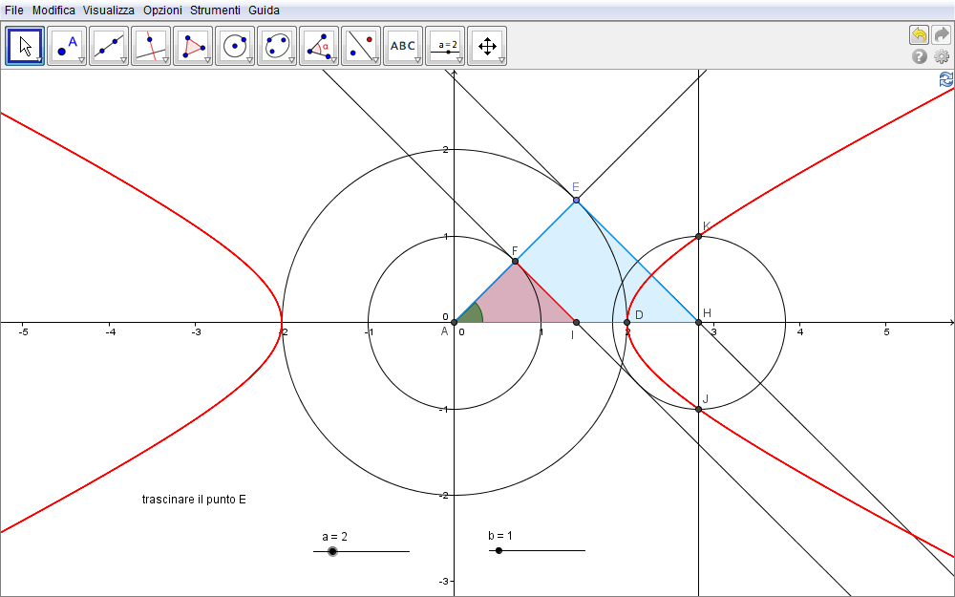Screen dimensions: 955x597
Task: Expand the Move tool dropdown triangle
Action: [x=39, y=60]
